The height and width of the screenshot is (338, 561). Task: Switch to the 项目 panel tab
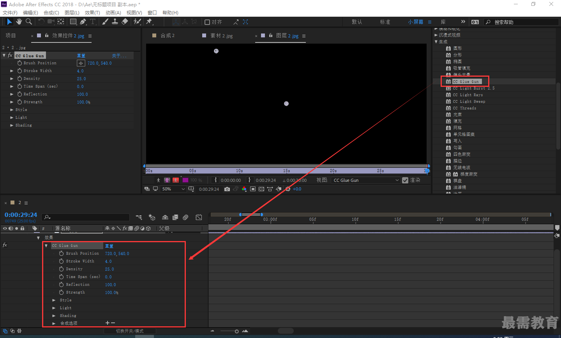(x=11, y=35)
